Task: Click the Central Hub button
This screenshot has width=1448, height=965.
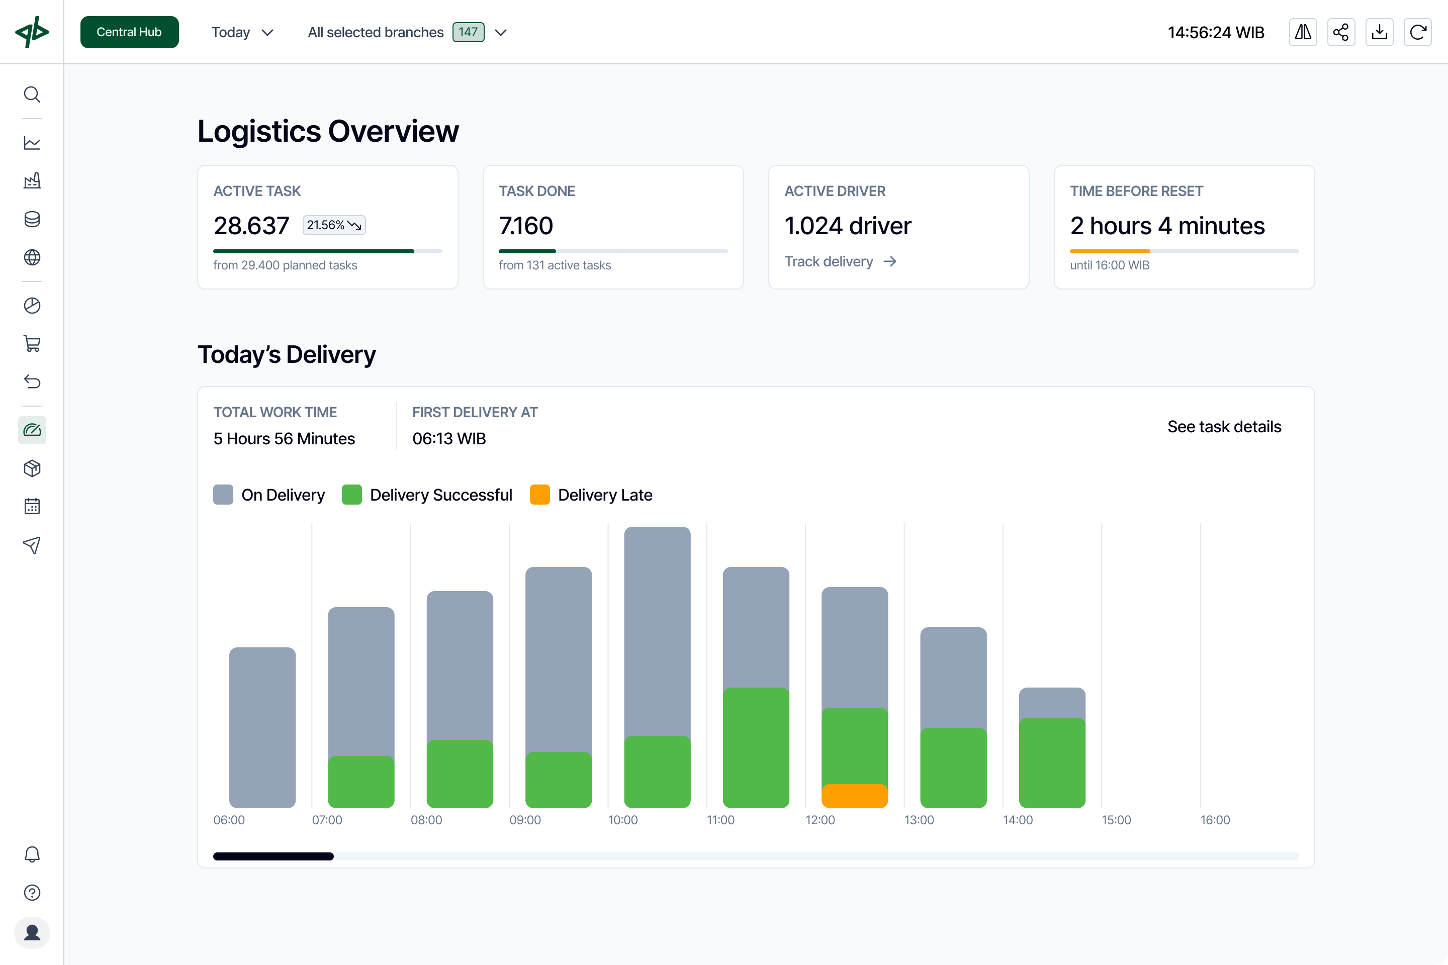Action: point(129,32)
